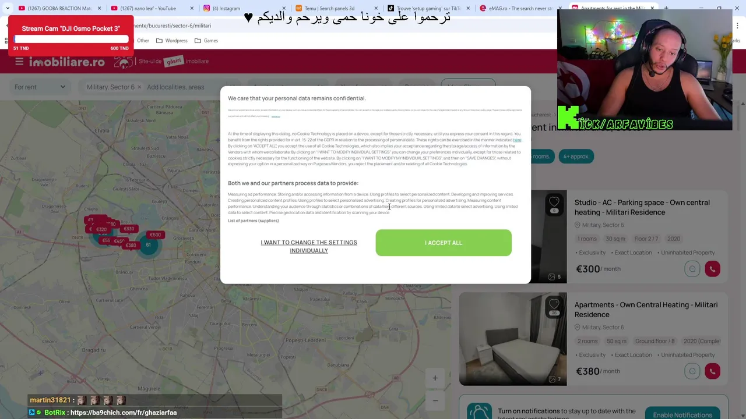This screenshot has width=746, height=419.
Task: Open the List of partners (suppliers) link
Action: [254, 221]
